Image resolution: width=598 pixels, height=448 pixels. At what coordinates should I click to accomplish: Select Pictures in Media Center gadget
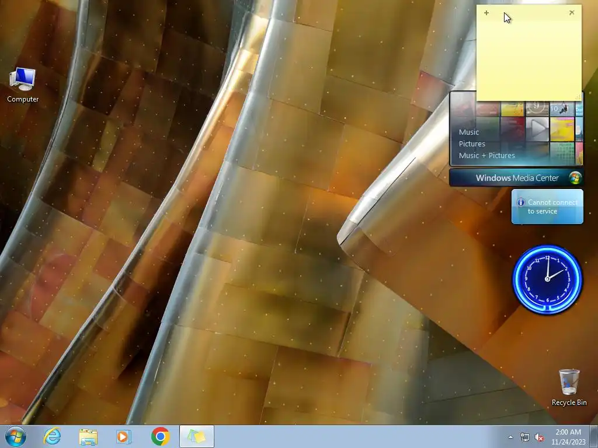click(x=472, y=144)
